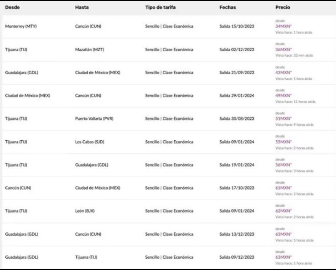Click the 56MXN Tijuana to Guadalajara price

click(282, 165)
